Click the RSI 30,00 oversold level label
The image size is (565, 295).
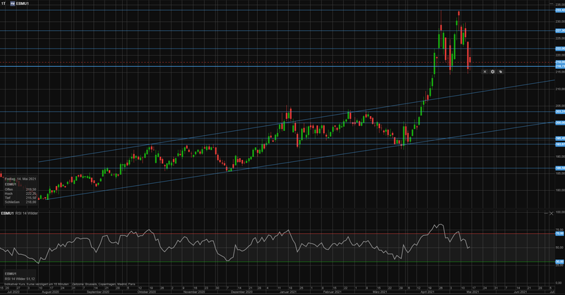558,263
